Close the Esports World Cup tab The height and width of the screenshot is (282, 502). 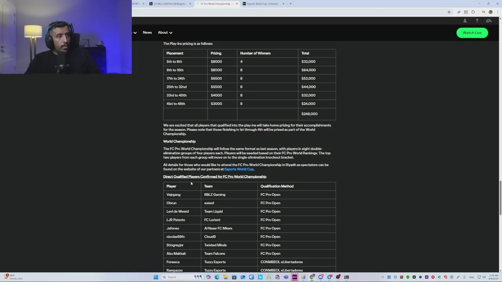[283, 4]
